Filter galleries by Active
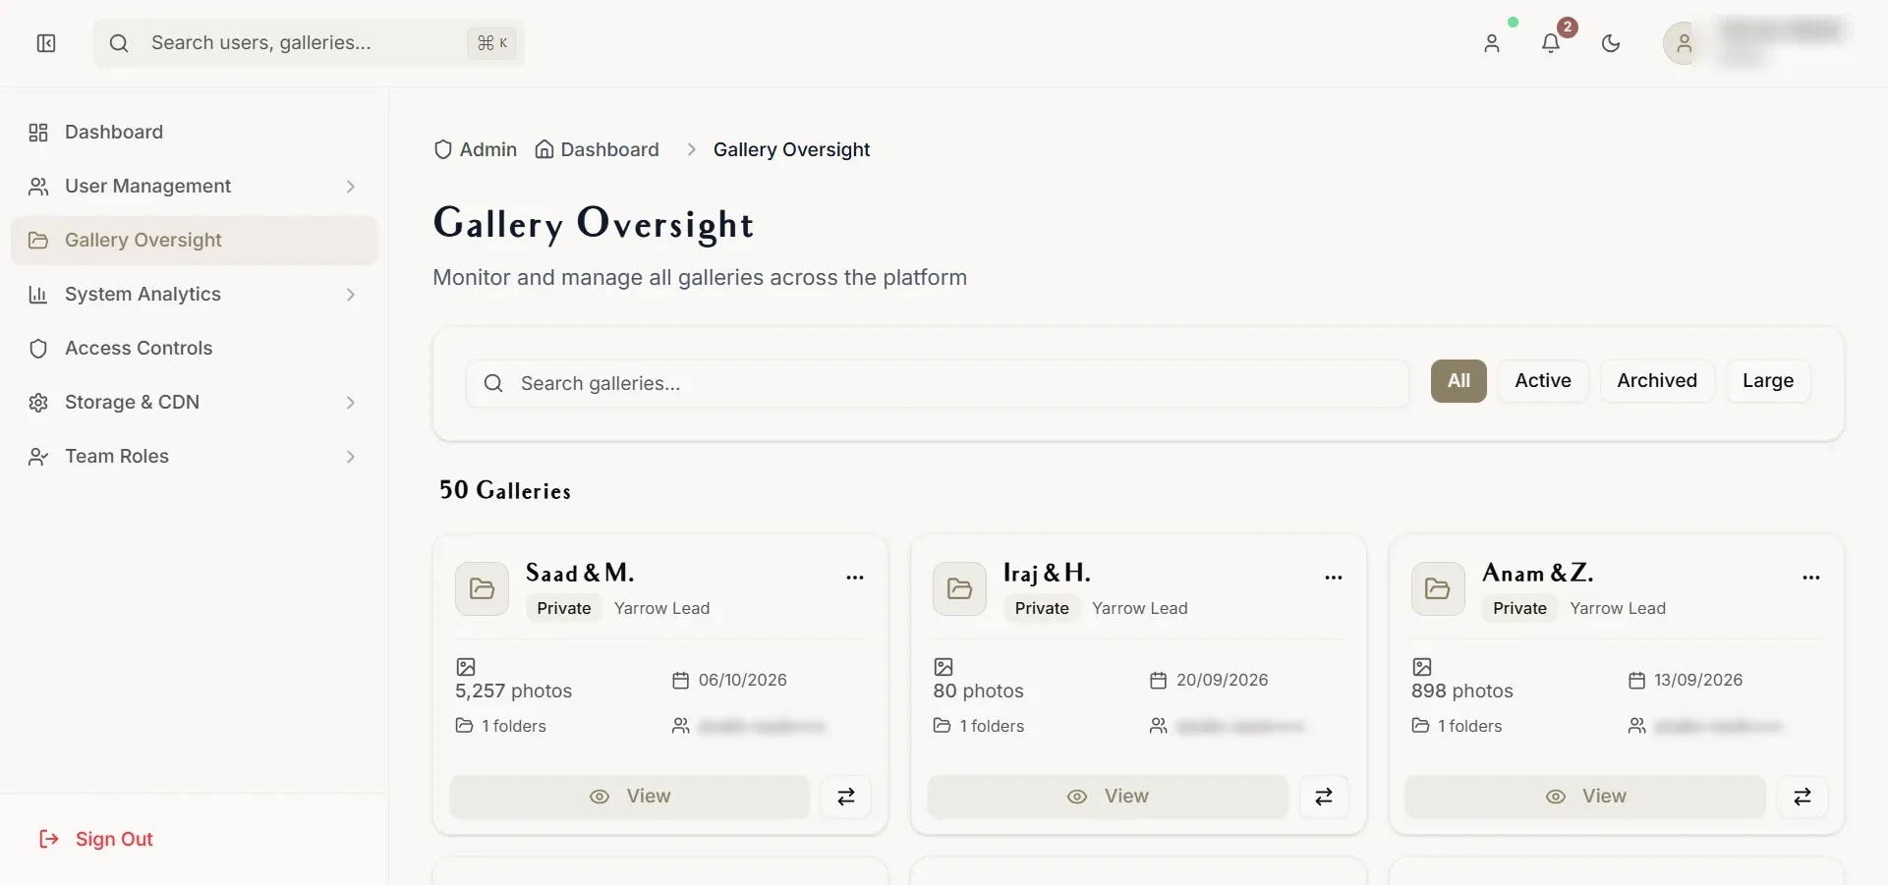 coord(1543,381)
